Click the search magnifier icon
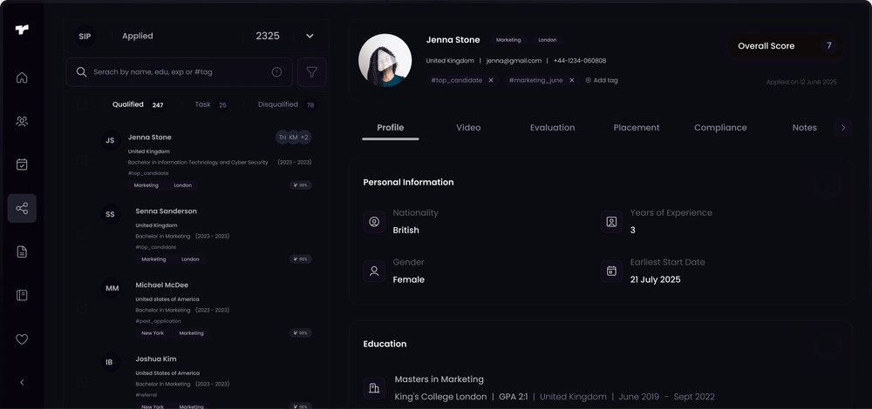This screenshot has height=409, width=872. click(x=81, y=72)
